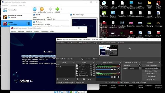This screenshot has width=165, height=93.
Task: Open Exibir dropdown arrow in VirtualBox Manager
Action: (x=61, y=10)
